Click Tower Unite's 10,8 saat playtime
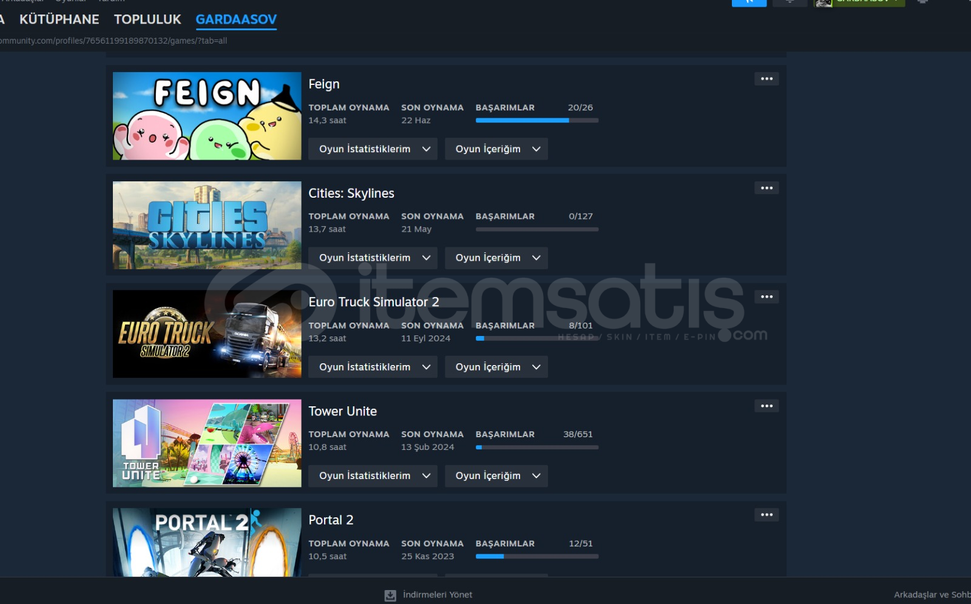This screenshot has width=971, height=604. point(327,448)
